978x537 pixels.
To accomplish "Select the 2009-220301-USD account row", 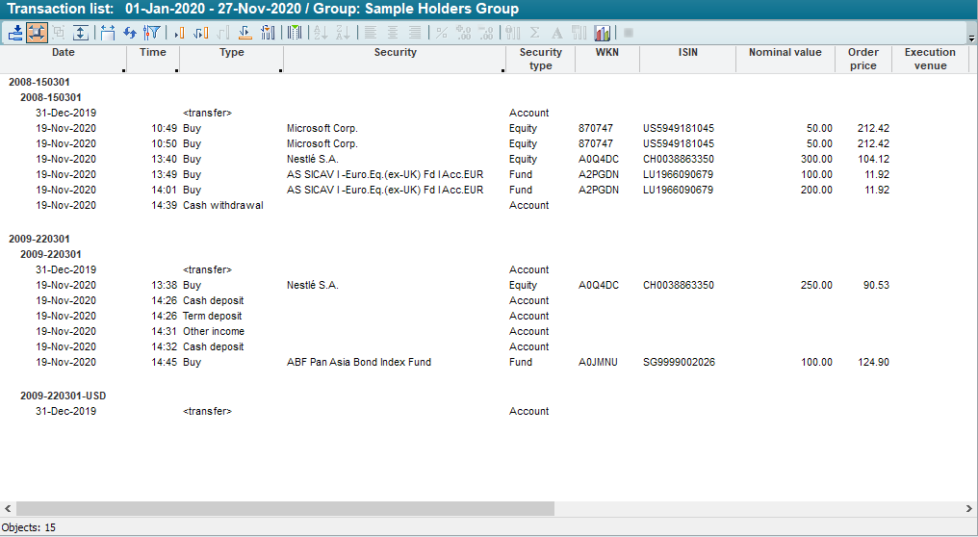I will click(x=64, y=396).
